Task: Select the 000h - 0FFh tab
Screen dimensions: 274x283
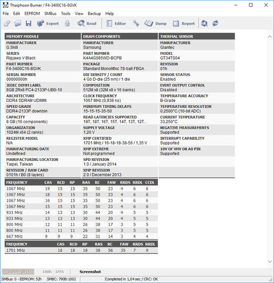Action: click(18, 272)
